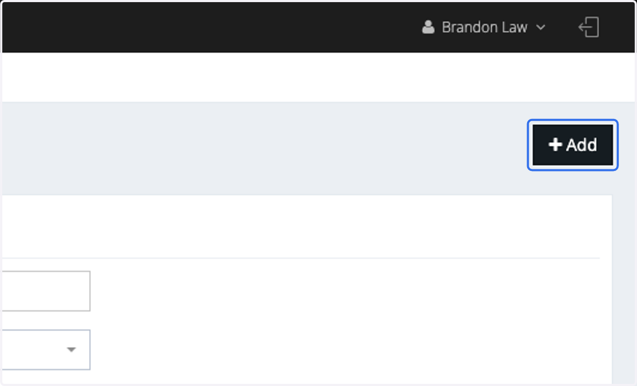Click the dropdown caret in select field
Viewport: 637px width, 386px height.
[x=71, y=349]
